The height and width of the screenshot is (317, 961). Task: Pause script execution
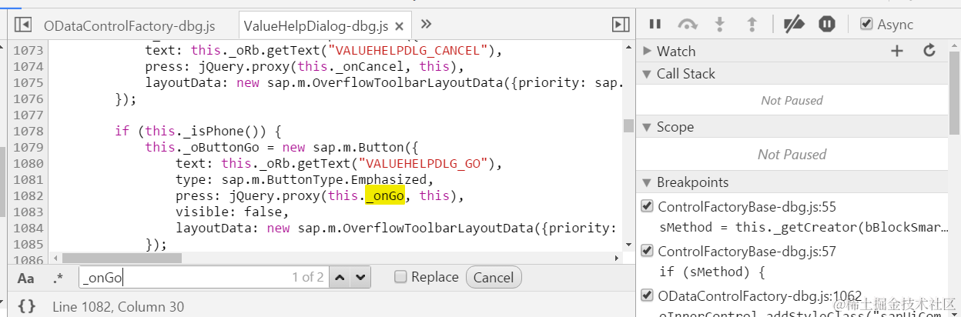[655, 25]
